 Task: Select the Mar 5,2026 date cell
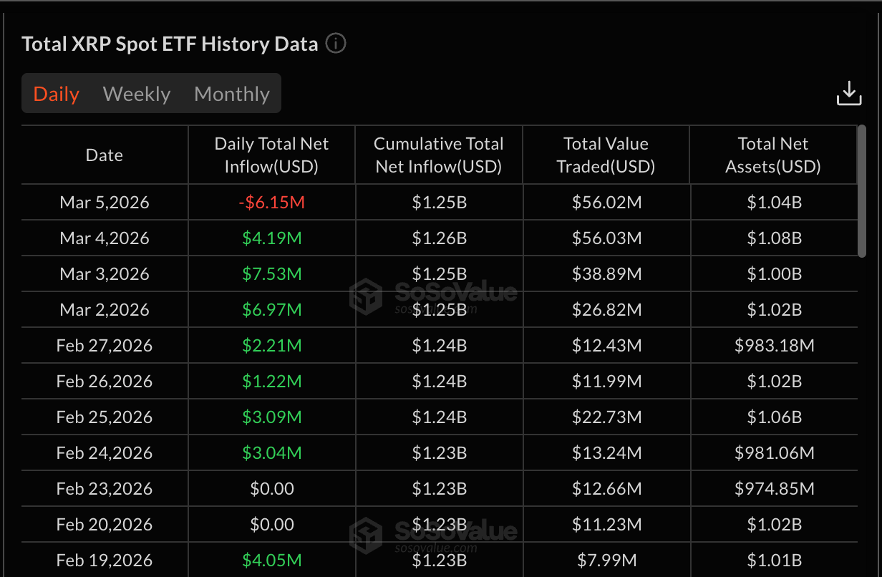pyautogui.click(x=105, y=203)
